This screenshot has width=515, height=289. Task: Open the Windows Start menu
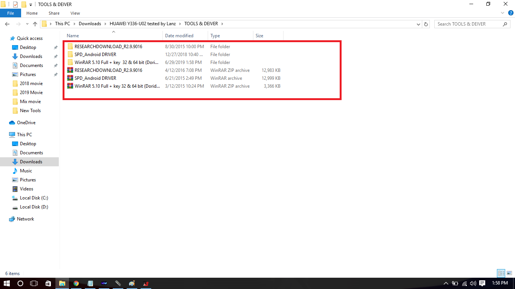[x=7, y=283]
